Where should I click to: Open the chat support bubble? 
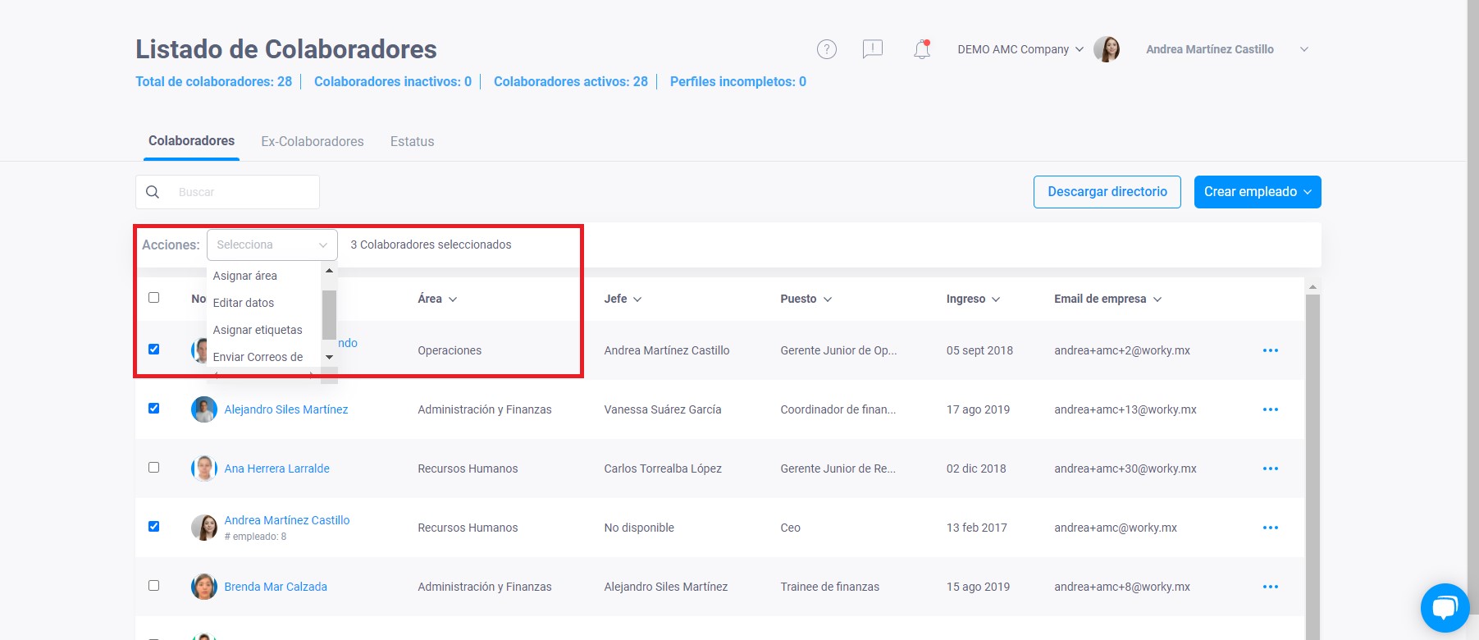(x=1445, y=608)
